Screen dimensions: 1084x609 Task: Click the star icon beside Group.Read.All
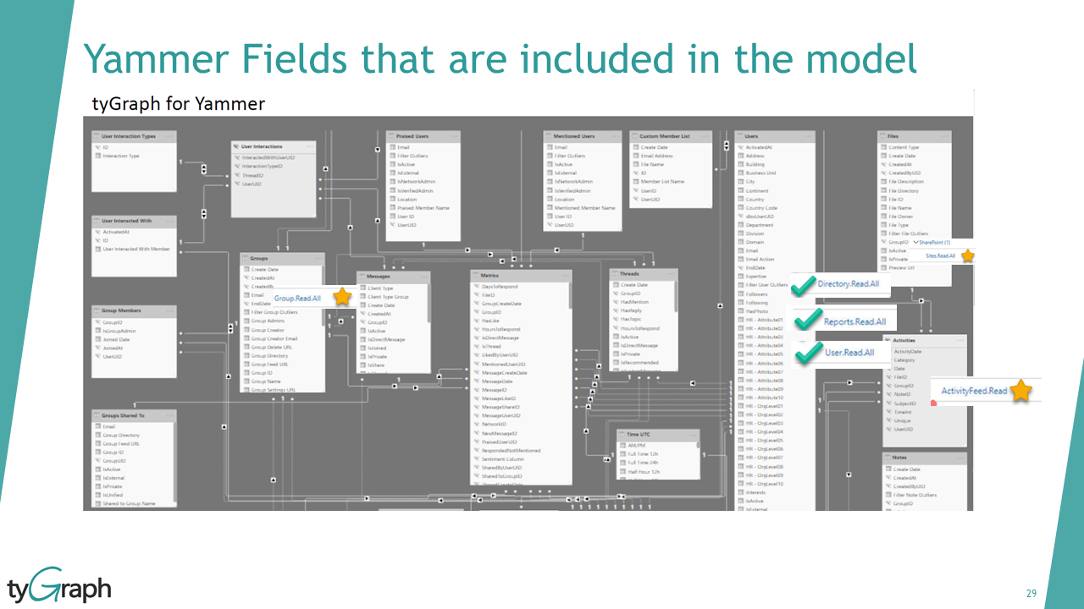point(341,296)
